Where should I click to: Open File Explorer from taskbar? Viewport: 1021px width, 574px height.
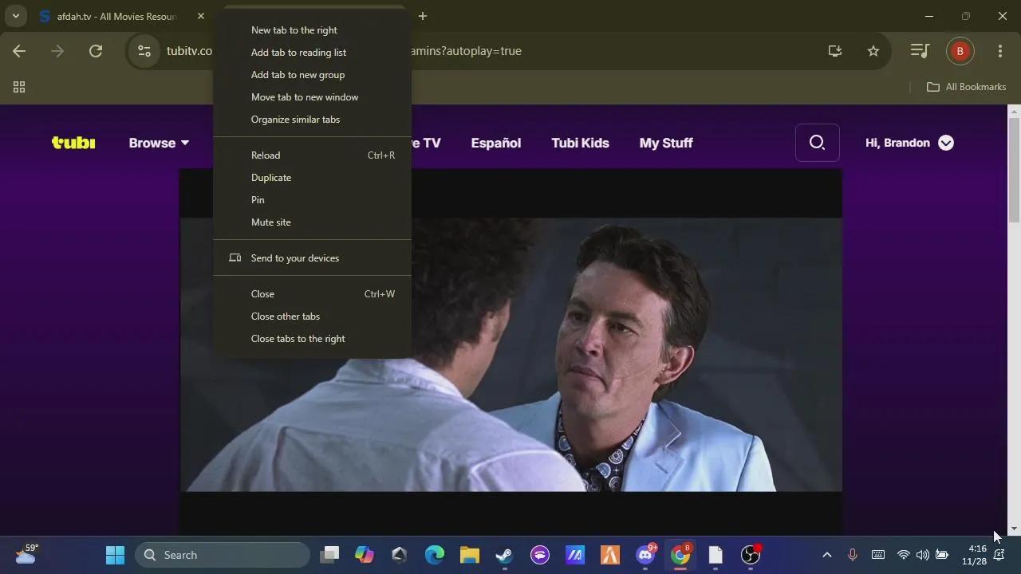470,555
